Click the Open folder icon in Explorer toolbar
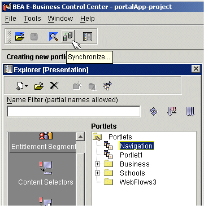Image resolution: width=204 pixels, height=206 pixels. (39, 86)
